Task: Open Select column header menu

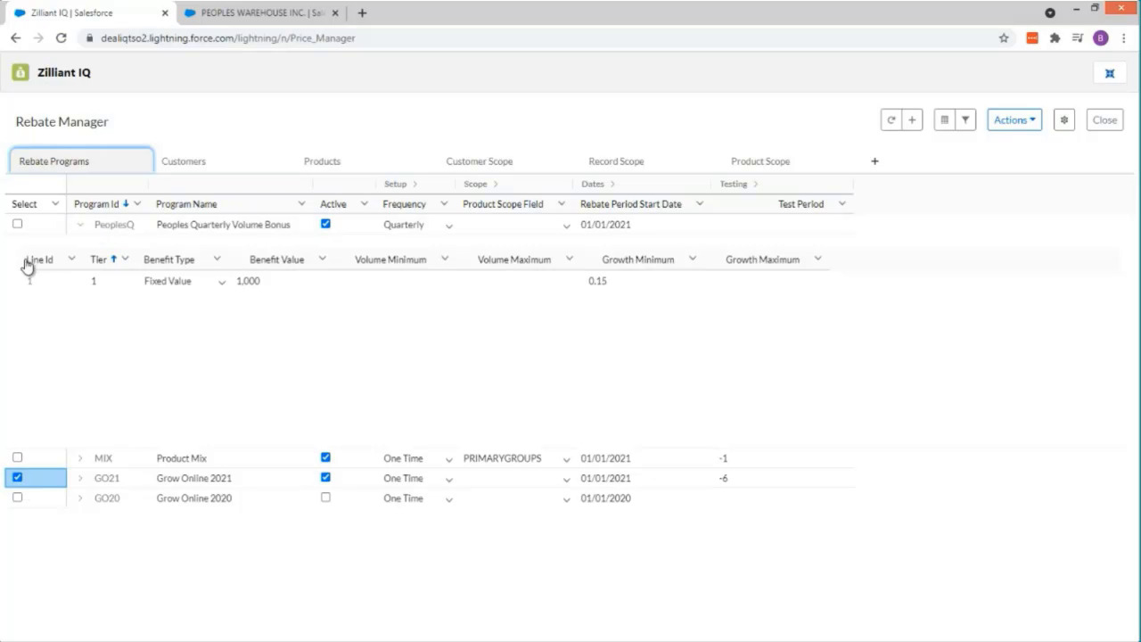Action: pos(54,204)
